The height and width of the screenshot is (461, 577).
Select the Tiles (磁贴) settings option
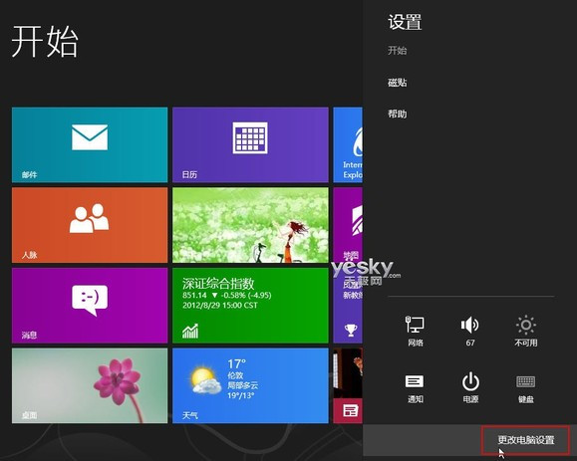[x=398, y=83]
